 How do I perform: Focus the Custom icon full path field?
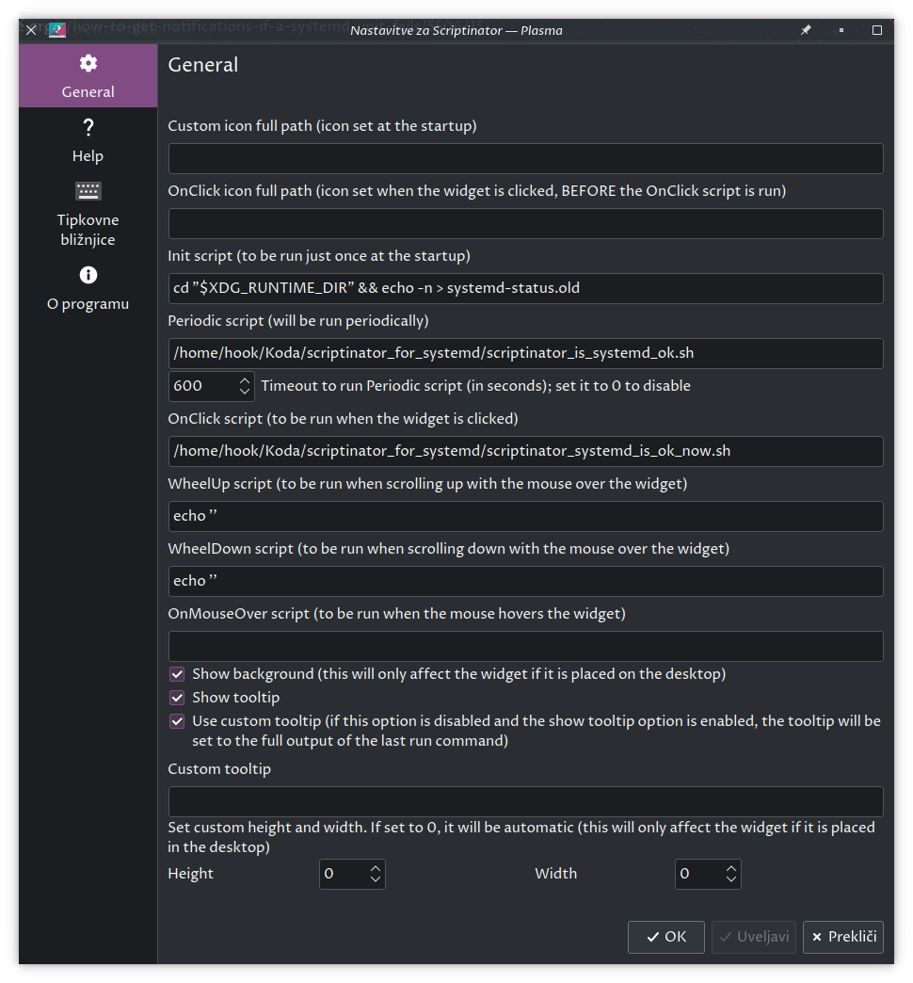click(x=525, y=158)
